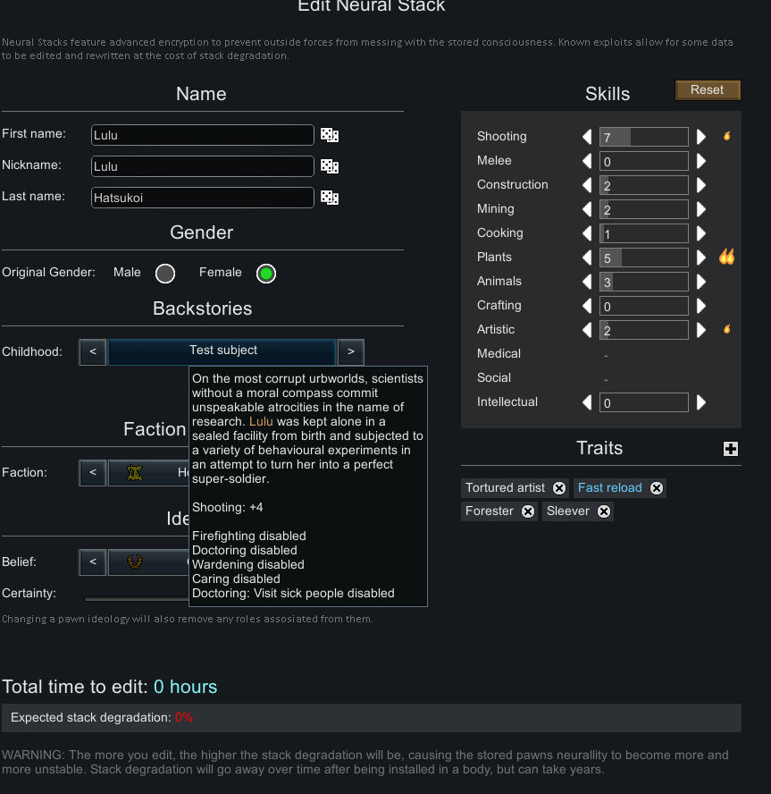Click the Last name Hatsukoi field

(203, 198)
